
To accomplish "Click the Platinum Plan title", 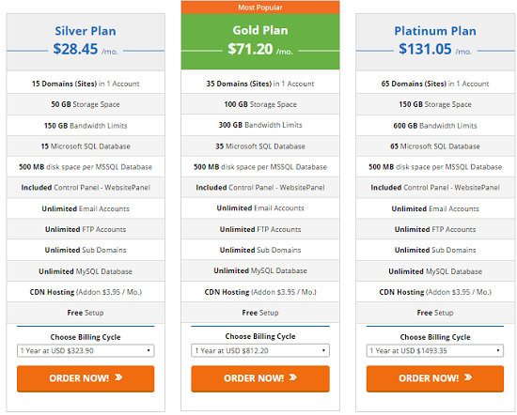I will click(435, 31).
